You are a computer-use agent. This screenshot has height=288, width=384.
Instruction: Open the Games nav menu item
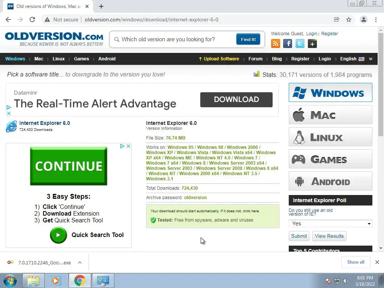point(81,59)
